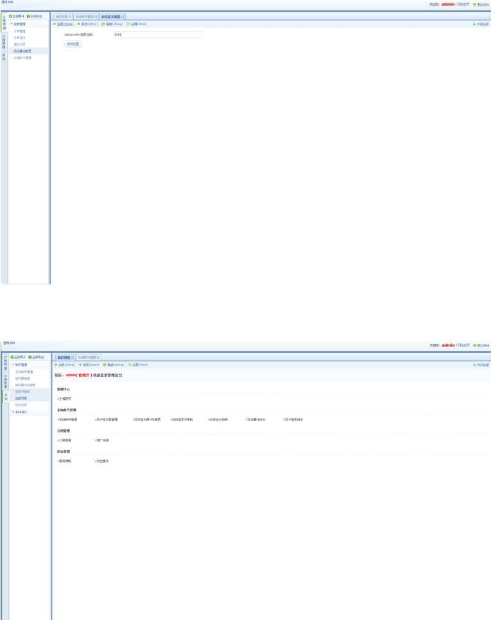Click Expand All icon in lower sidebar
Image resolution: width=491 pixels, height=620 pixels.
click(12, 357)
